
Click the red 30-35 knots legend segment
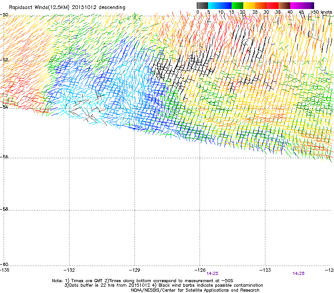pos(273,5)
